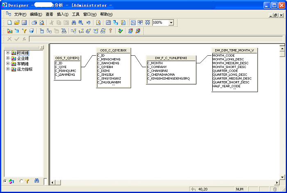The height and width of the screenshot is (193, 287).
Task: Open the 插入(I) menu
Action: point(63,14)
